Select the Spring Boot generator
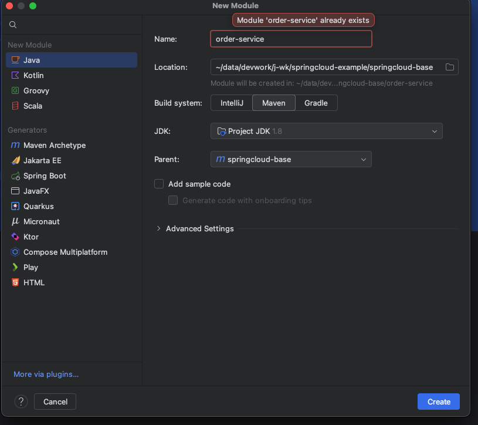 click(x=45, y=176)
